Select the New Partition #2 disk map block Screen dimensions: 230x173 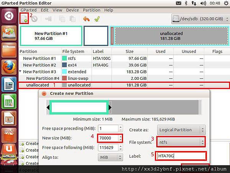[96, 36]
